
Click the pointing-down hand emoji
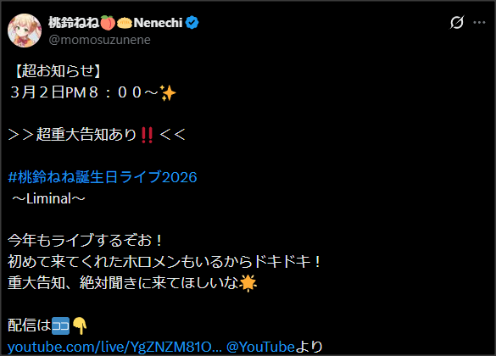[x=80, y=326]
